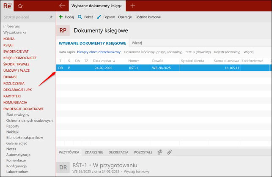Open Galeria zdjęć in the sidebar
The width and height of the screenshot is (272, 177).
coord(16,143)
